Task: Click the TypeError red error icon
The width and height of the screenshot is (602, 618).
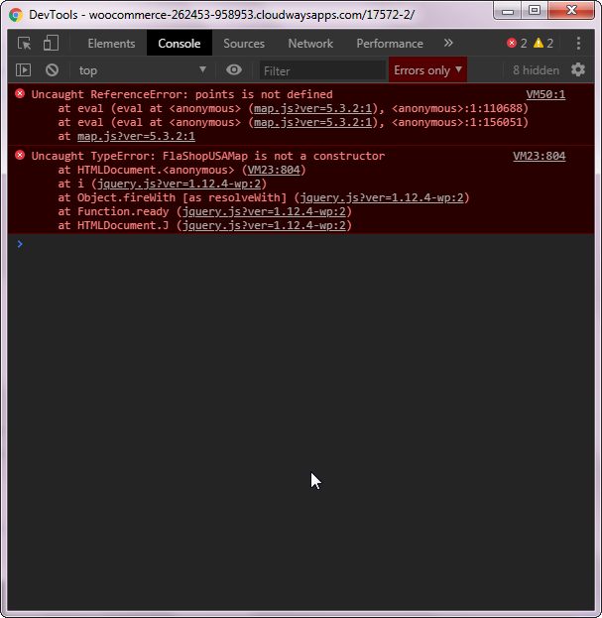Action: [x=20, y=155]
